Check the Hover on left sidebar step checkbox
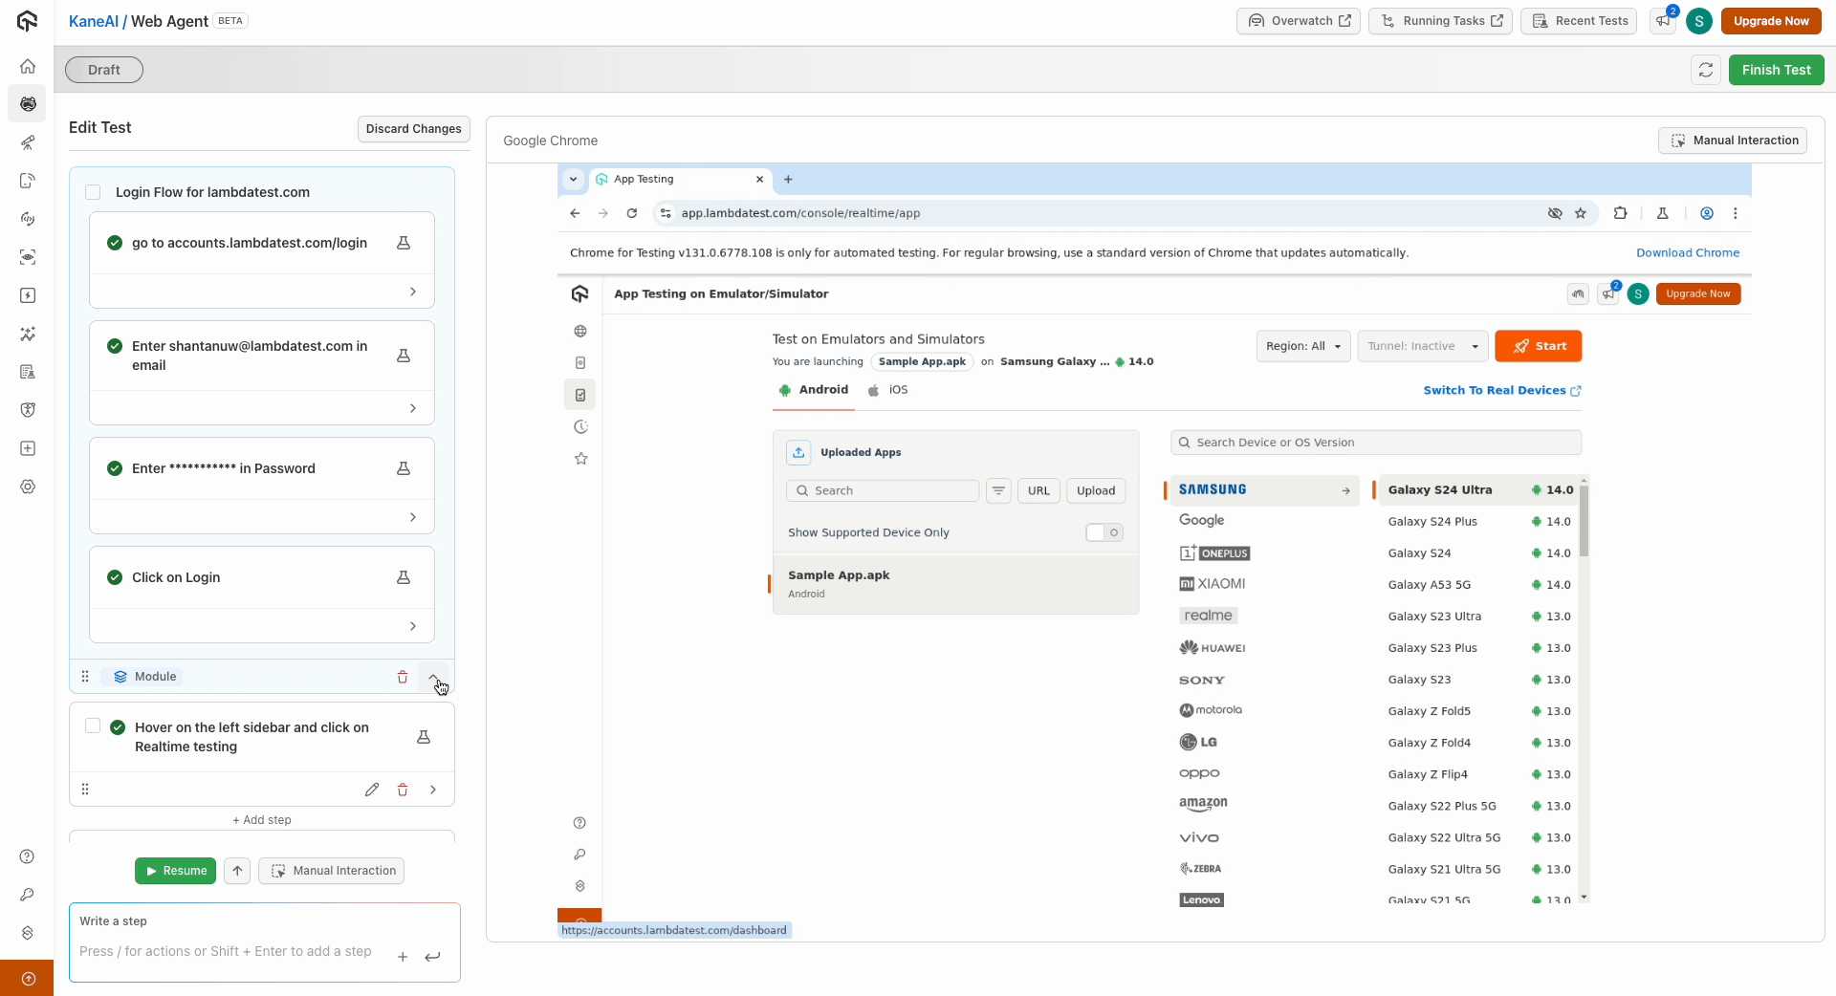The image size is (1836, 996). pyautogui.click(x=93, y=725)
